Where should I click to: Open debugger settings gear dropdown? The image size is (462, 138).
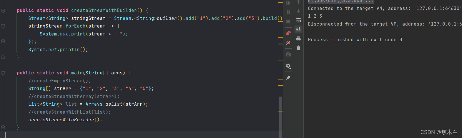(288, 66)
